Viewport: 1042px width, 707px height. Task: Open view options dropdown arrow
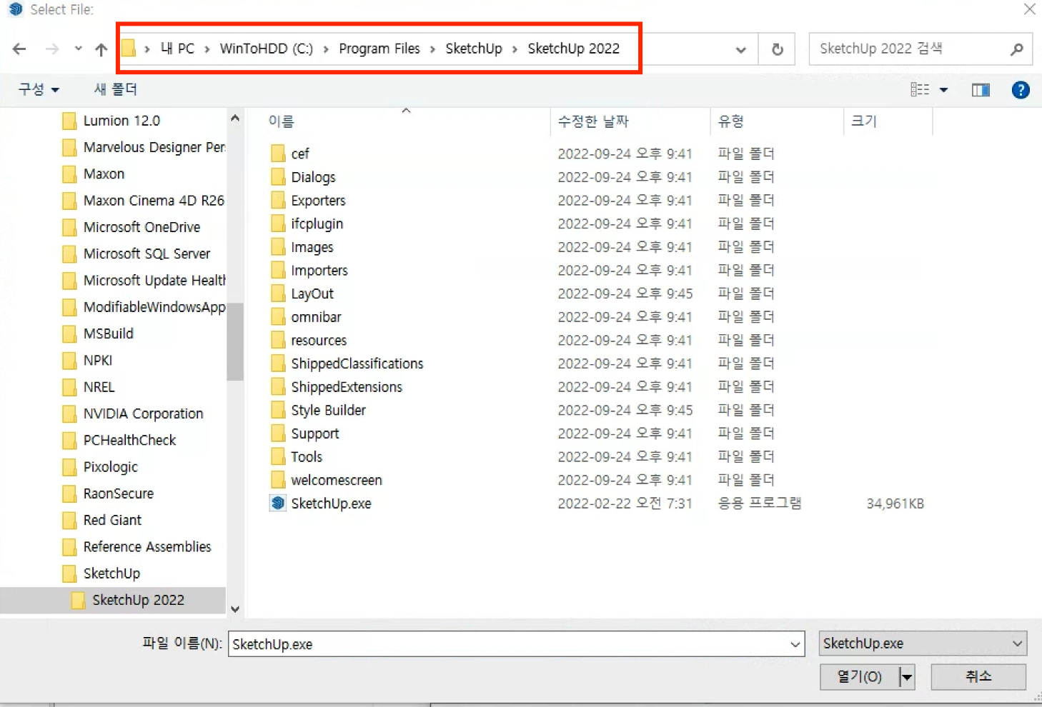click(944, 90)
